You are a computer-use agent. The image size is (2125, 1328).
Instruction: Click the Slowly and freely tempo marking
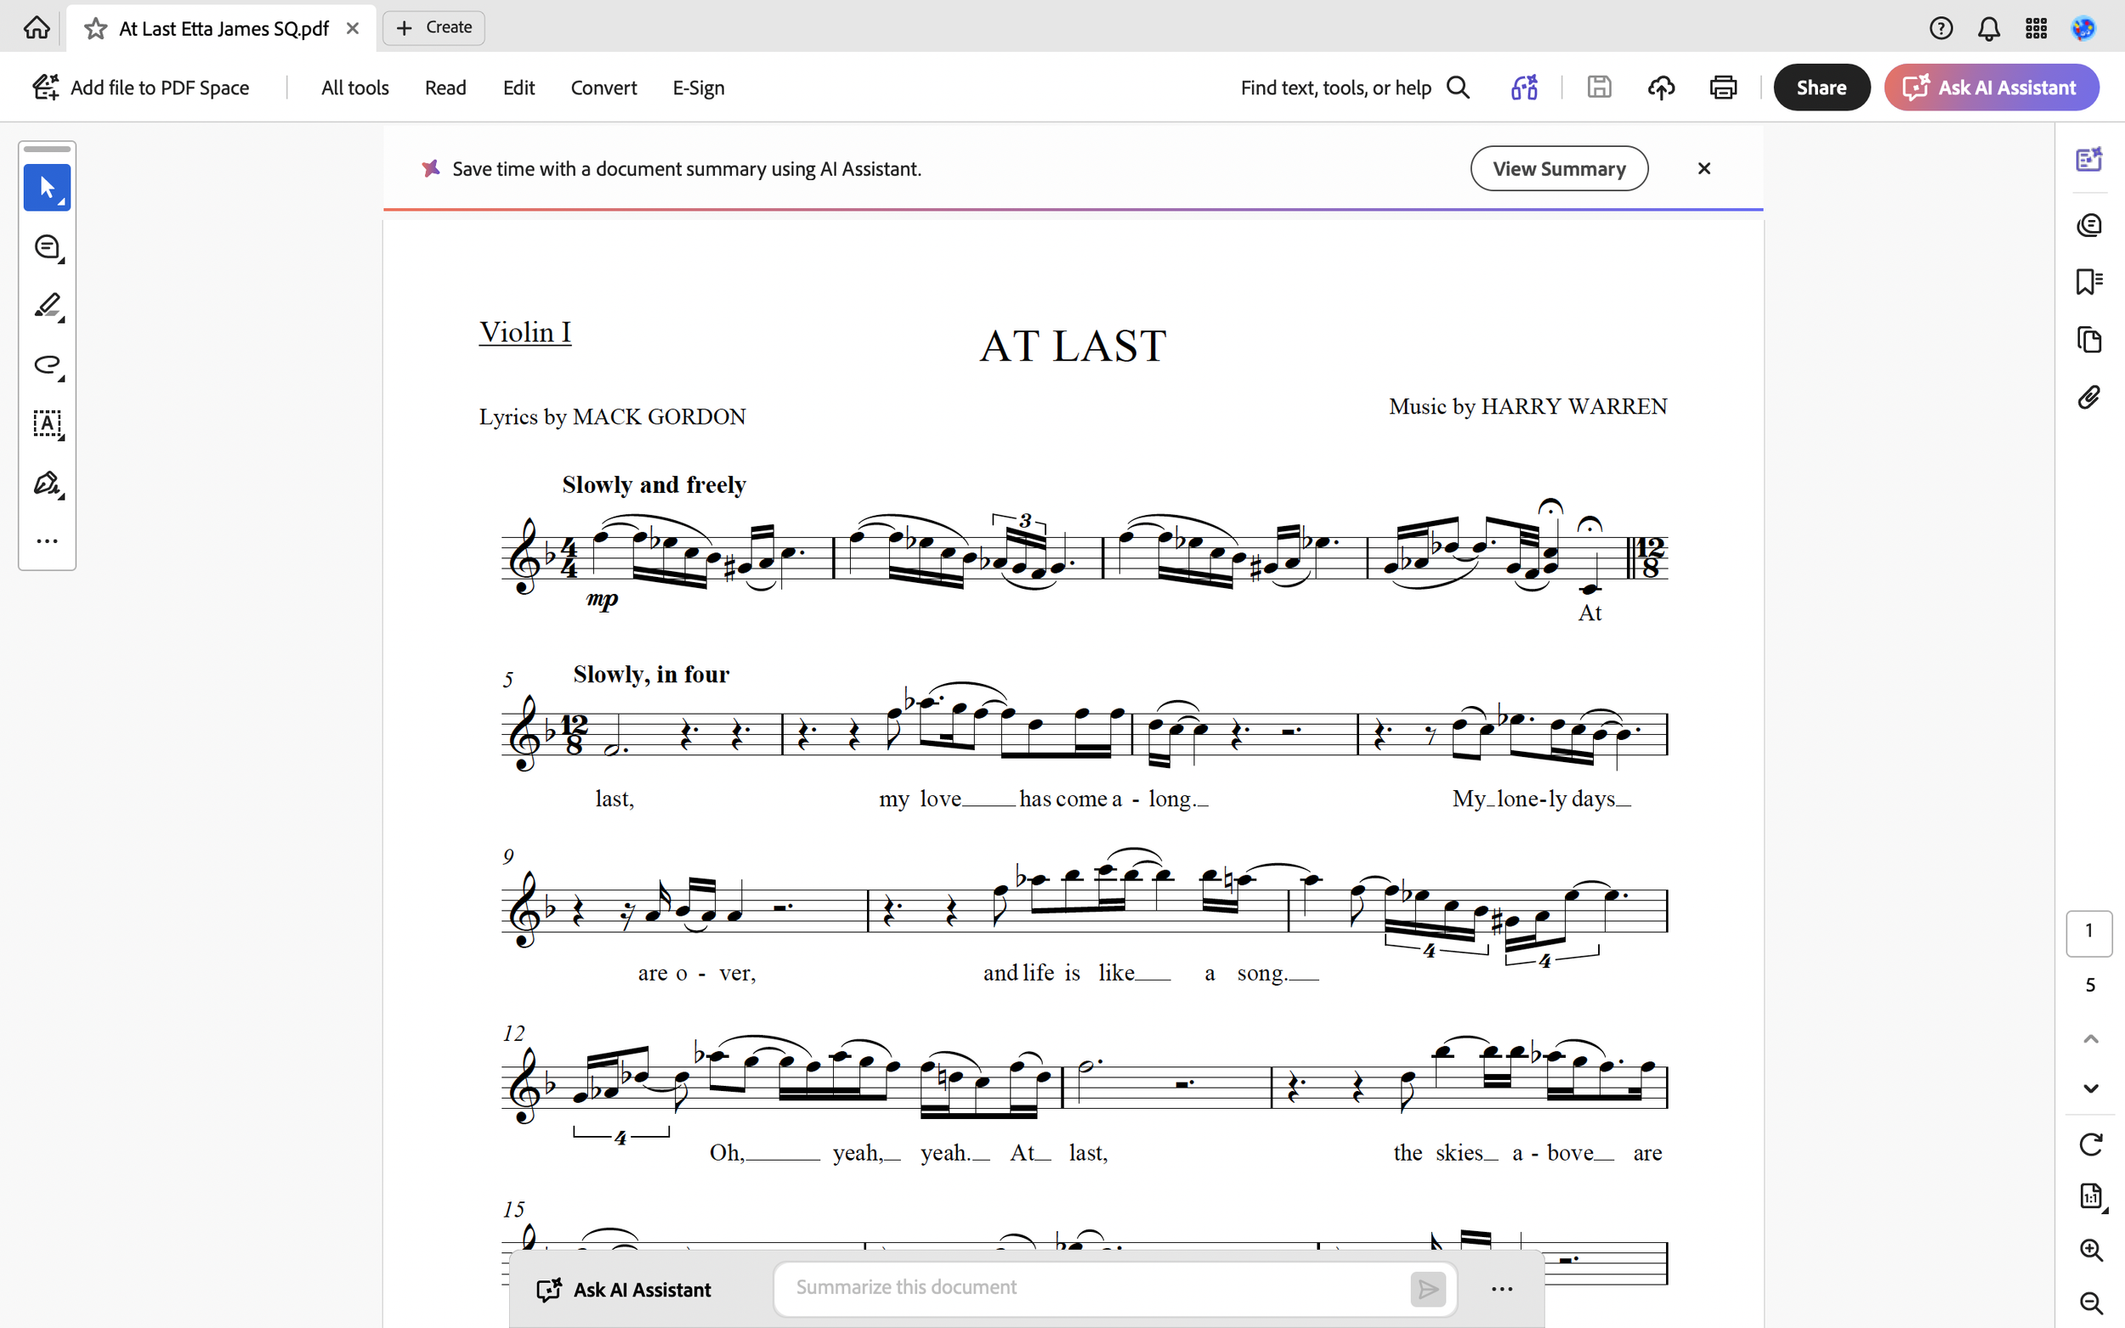coord(654,485)
